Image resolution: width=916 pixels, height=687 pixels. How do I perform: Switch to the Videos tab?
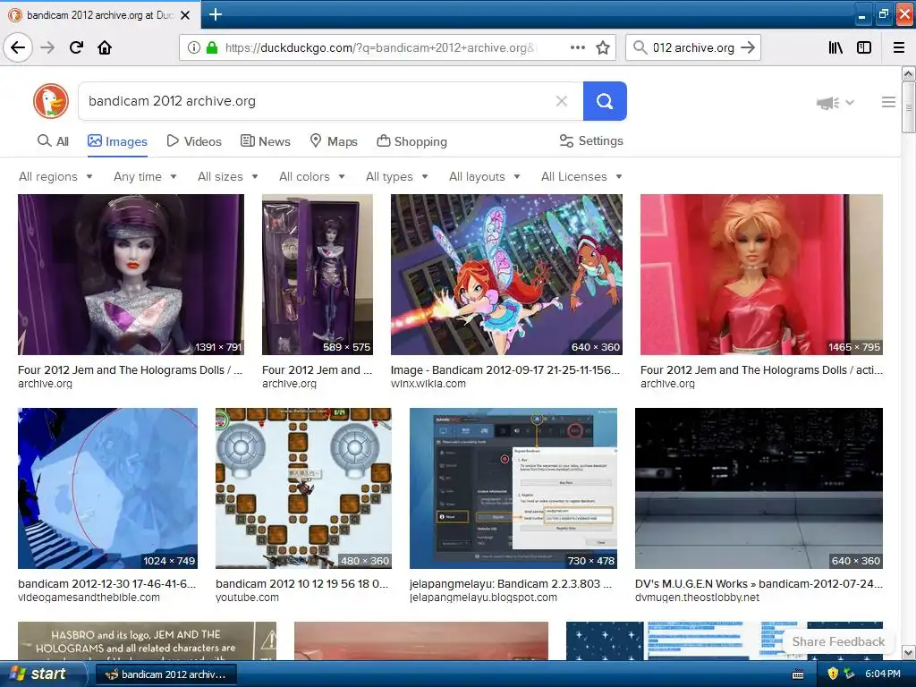194,141
